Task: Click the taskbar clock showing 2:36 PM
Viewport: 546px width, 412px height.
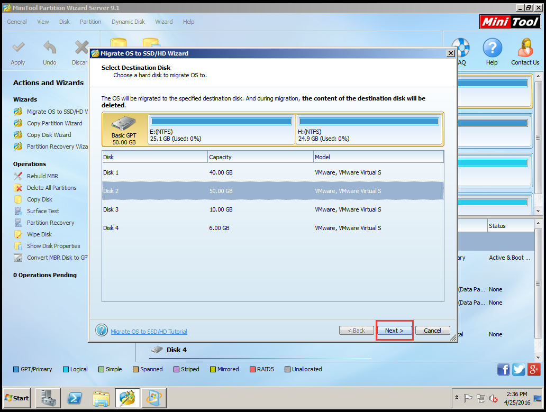Action: pyautogui.click(x=517, y=398)
